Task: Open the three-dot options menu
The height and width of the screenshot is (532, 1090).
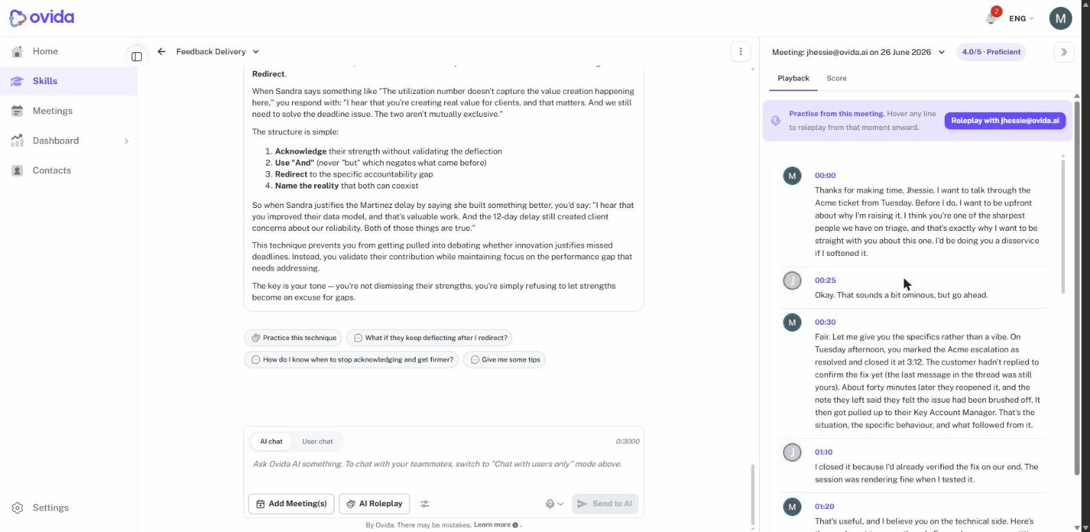Action: (x=740, y=51)
